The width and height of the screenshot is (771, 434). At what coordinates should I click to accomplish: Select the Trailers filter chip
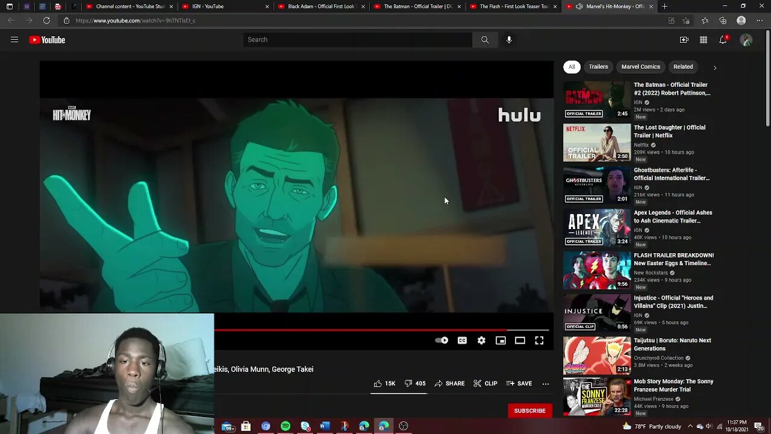[x=598, y=67]
